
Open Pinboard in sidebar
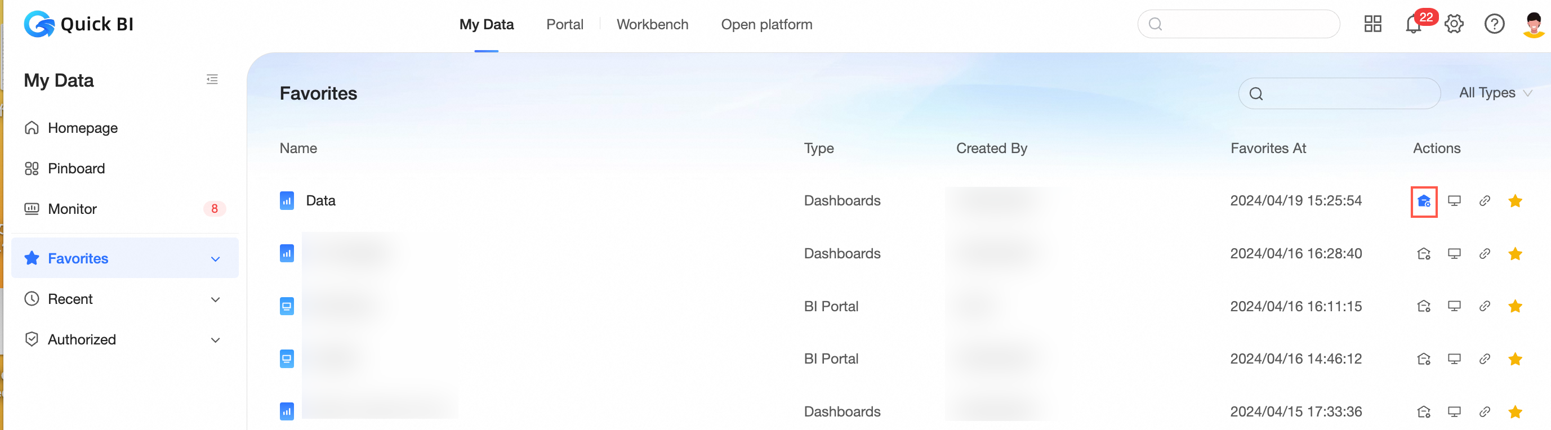(x=124, y=168)
